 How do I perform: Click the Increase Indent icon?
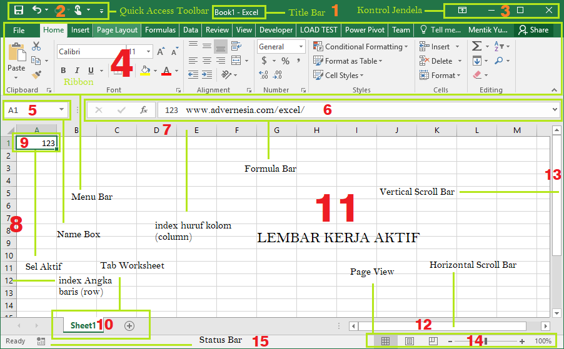(207, 74)
